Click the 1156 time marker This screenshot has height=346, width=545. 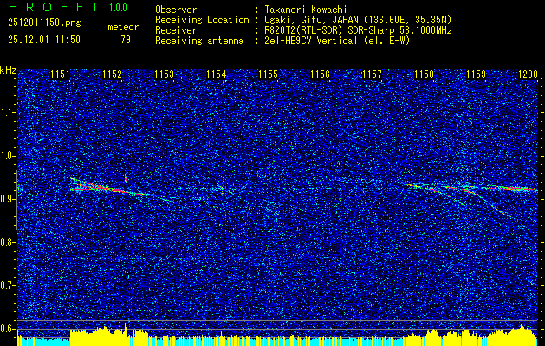320,74
